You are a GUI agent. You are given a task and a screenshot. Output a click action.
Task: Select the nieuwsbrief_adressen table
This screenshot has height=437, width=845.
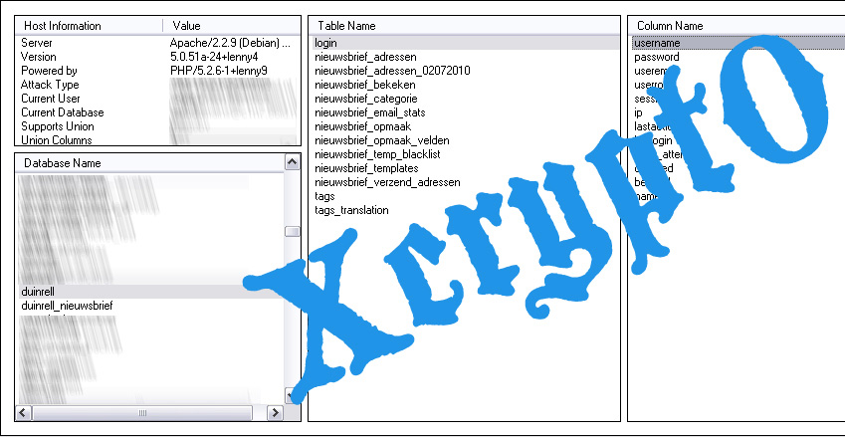coord(365,57)
